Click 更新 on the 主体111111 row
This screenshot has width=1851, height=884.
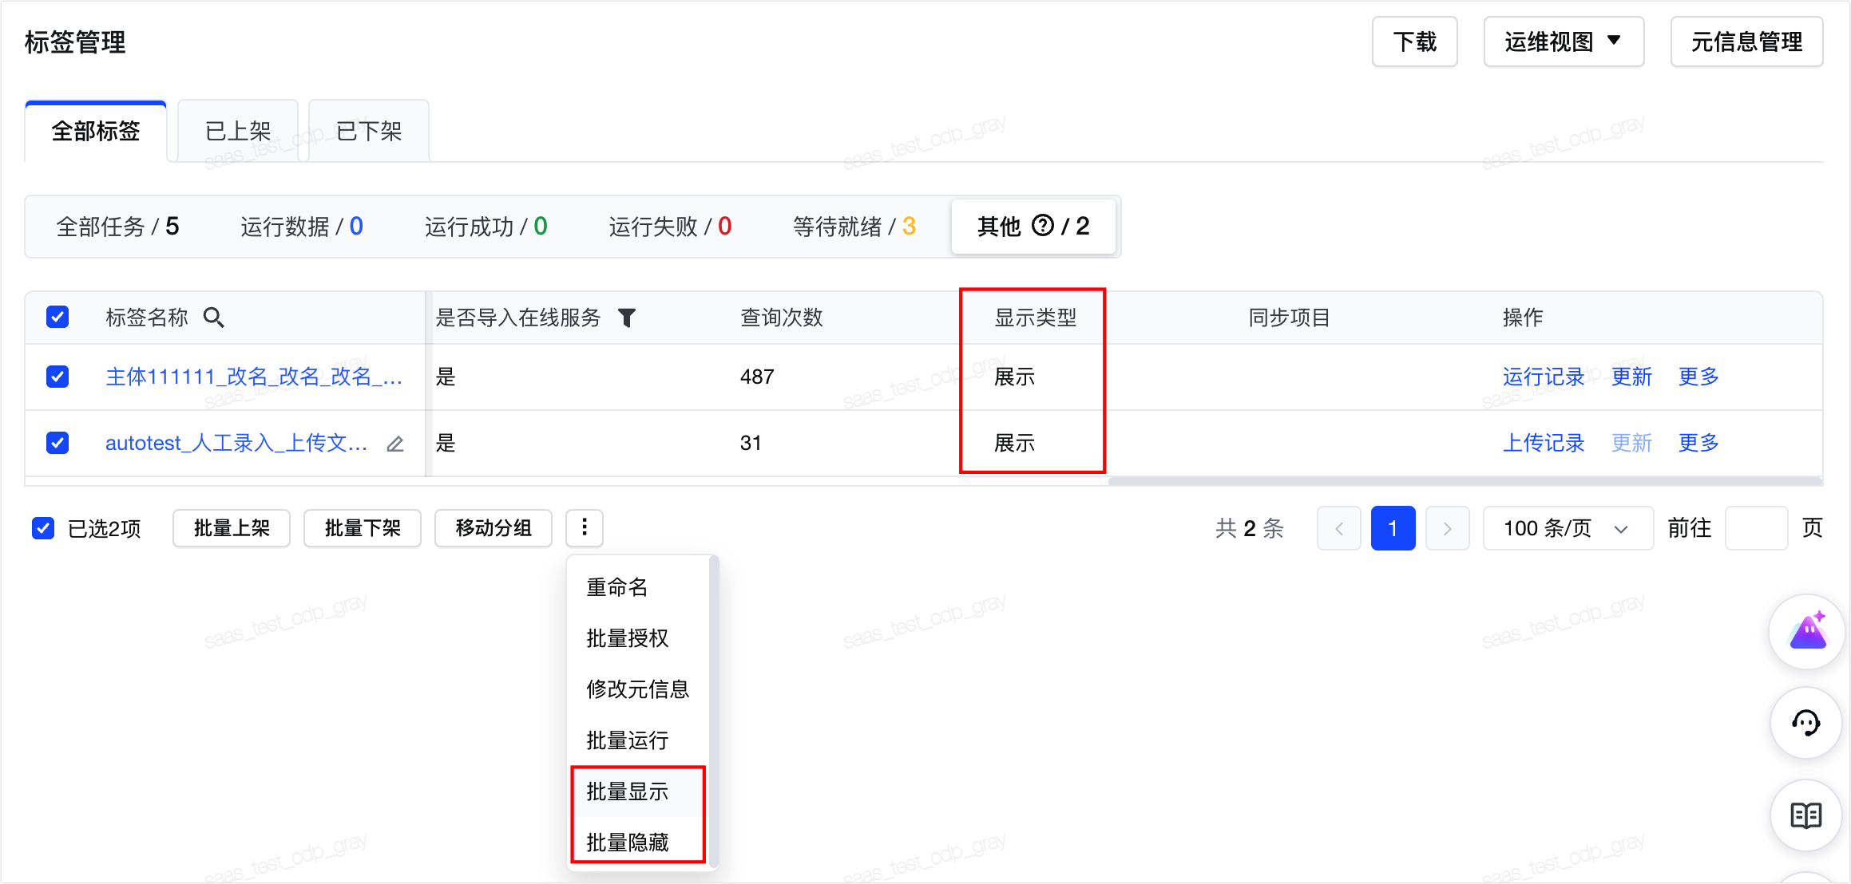click(x=1631, y=377)
